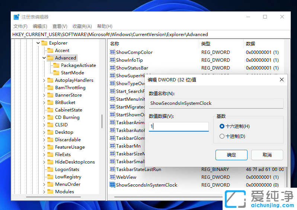Expand the AutoplayHandlers tree node
Viewport: 297px width, 210px height.
(44, 80)
